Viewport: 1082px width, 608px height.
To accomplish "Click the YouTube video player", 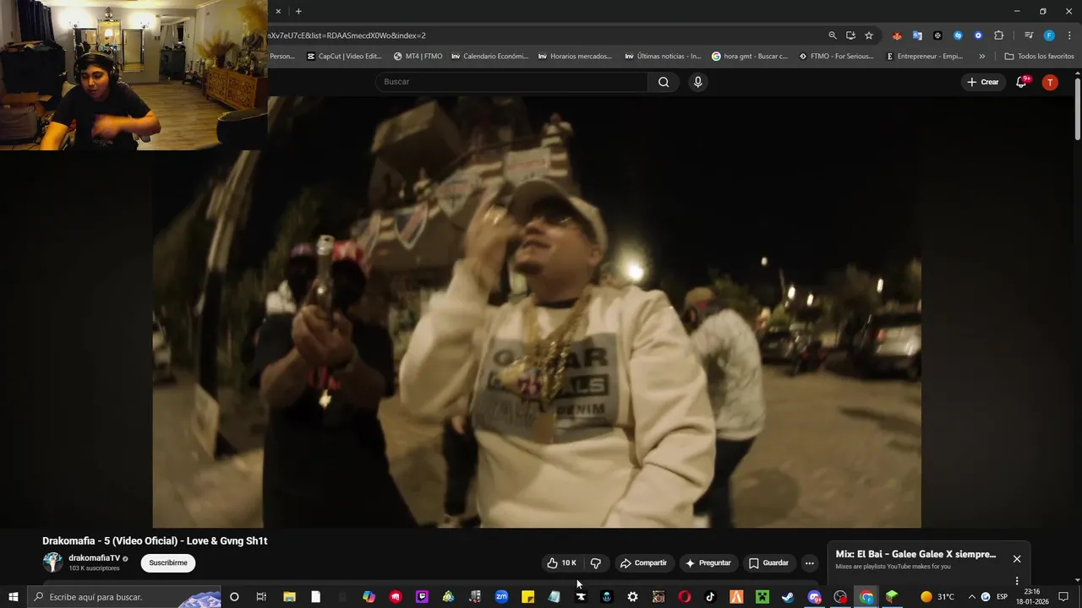I will point(537,312).
